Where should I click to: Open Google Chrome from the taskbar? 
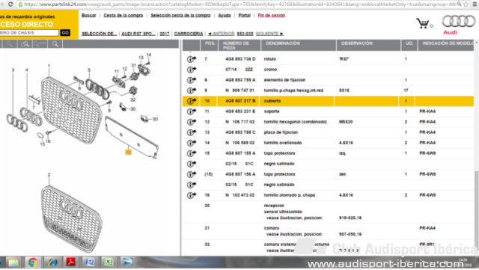point(33,262)
